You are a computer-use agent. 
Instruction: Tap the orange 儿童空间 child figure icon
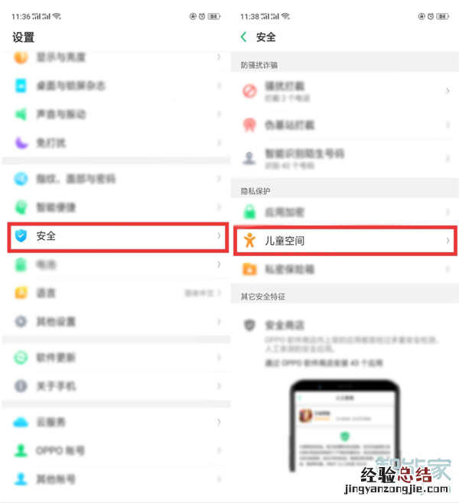click(249, 240)
